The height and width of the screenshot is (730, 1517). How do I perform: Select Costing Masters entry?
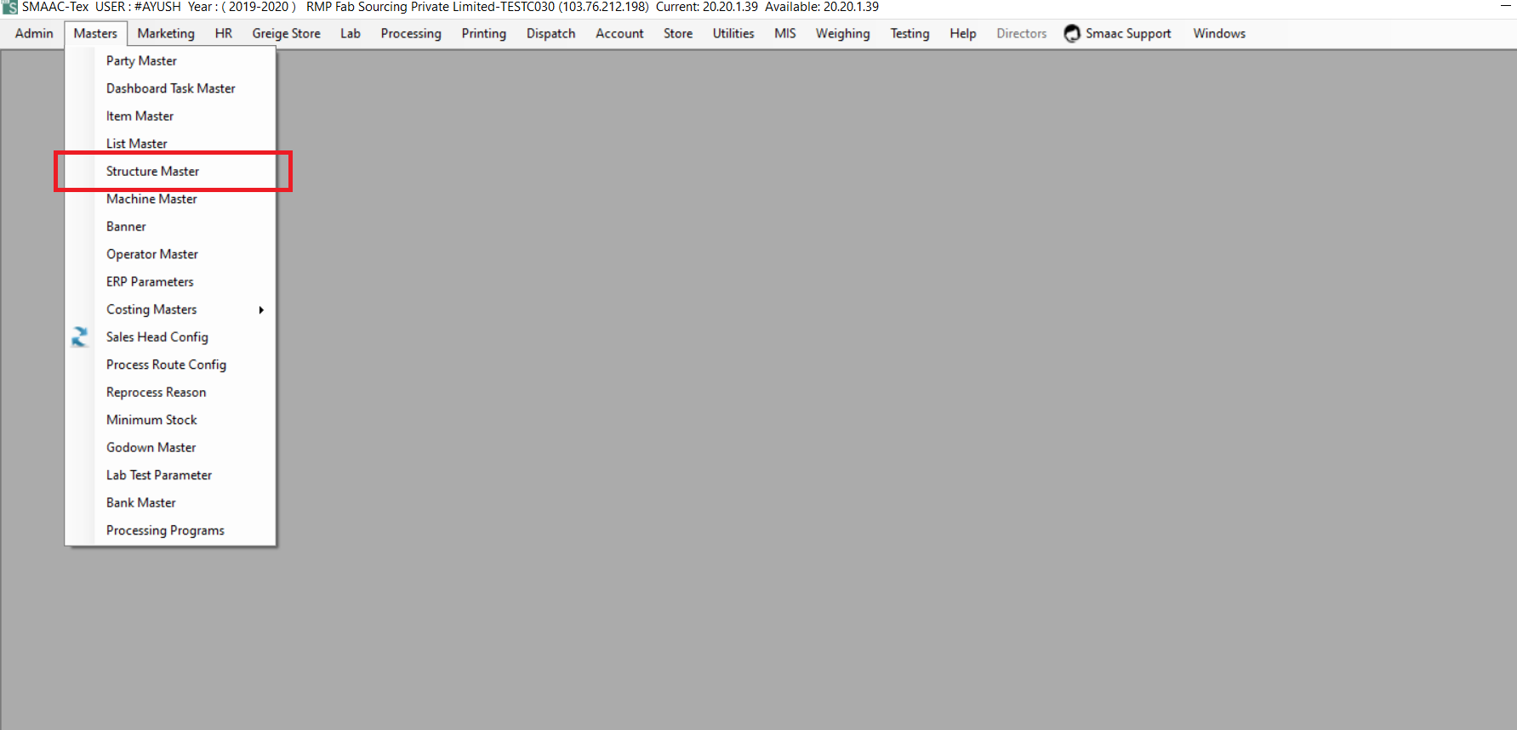[170, 309]
